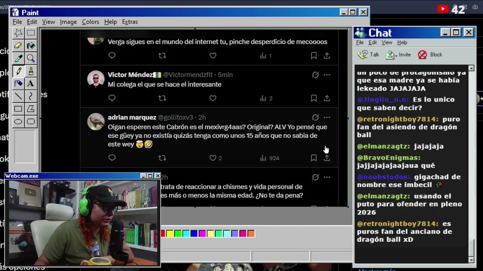Open Paint's File menu
The height and width of the screenshot is (271, 483).
pyautogui.click(x=17, y=22)
